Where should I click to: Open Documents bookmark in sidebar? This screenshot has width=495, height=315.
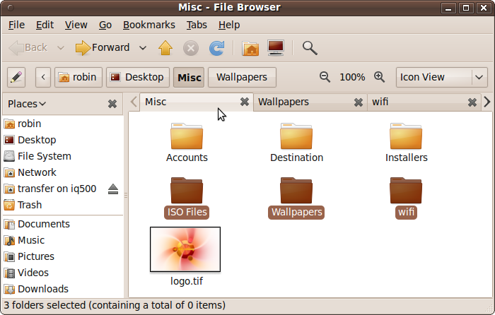62,224
